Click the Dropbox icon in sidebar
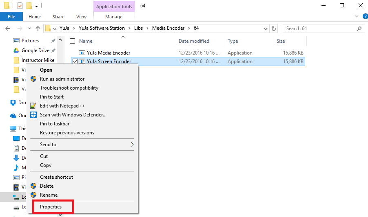Image resolution: width=368 pixels, height=217 pixels. [x=13, y=103]
